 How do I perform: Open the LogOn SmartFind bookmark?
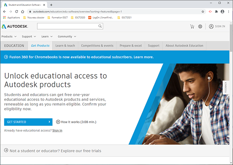(101, 18)
